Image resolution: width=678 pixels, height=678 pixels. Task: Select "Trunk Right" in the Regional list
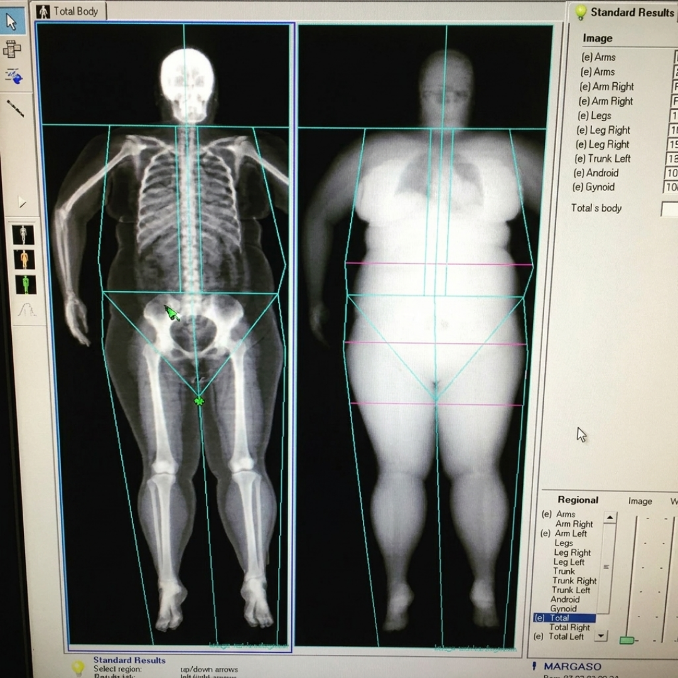point(574,581)
